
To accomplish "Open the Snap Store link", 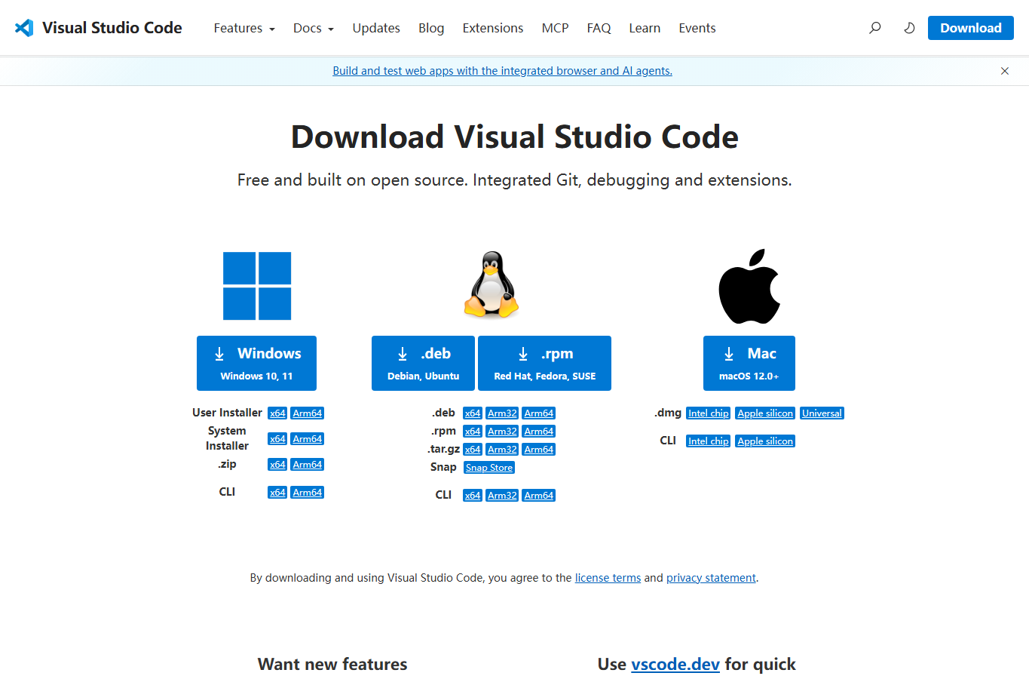I will pos(489,468).
